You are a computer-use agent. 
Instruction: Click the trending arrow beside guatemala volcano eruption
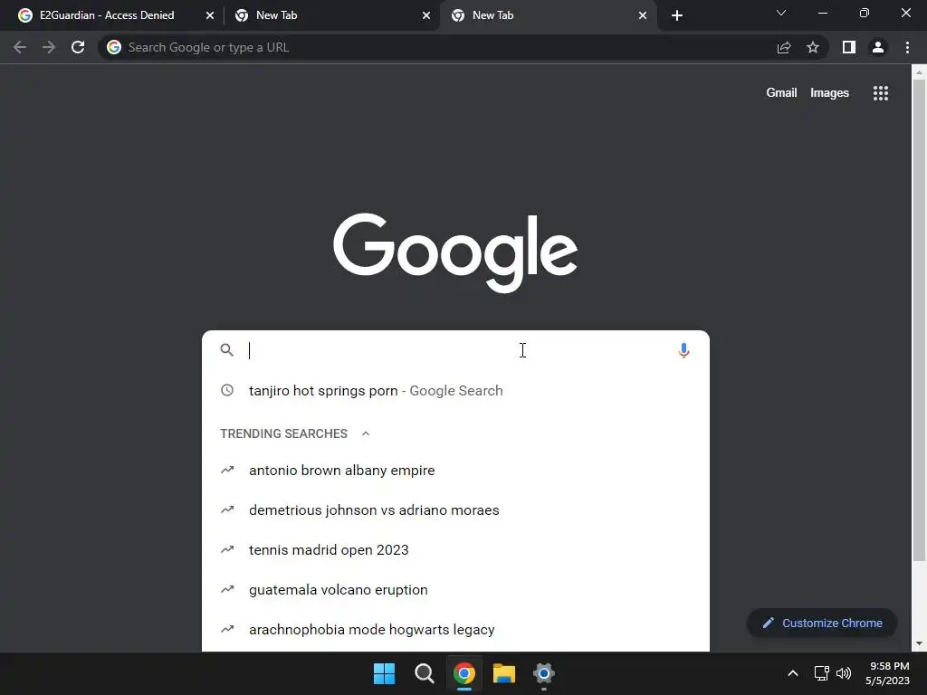point(227,589)
